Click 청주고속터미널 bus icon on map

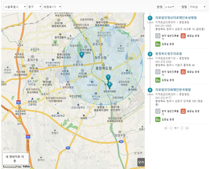pyautogui.click(x=32, y=78)
